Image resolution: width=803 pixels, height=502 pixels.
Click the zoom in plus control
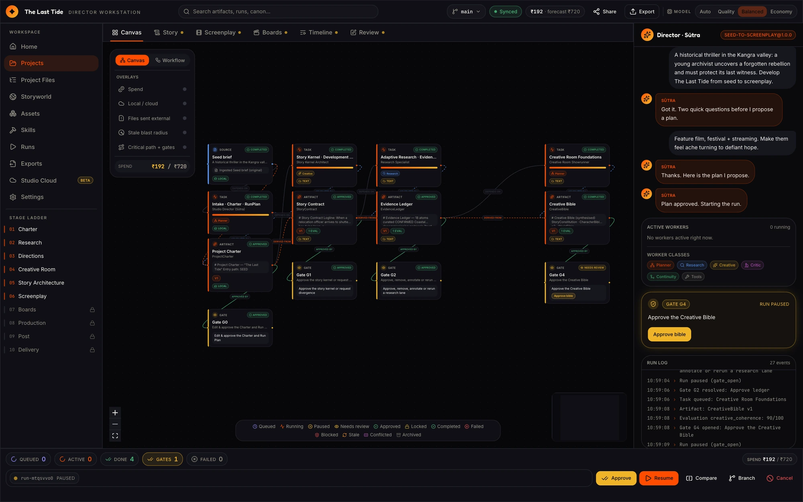[115, 413]
